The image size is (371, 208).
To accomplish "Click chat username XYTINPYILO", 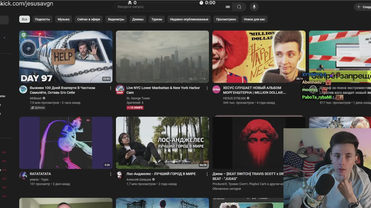I will [x=314, y=75].
